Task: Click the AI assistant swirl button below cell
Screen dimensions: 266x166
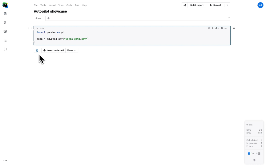Action: (x=37, y=50)
